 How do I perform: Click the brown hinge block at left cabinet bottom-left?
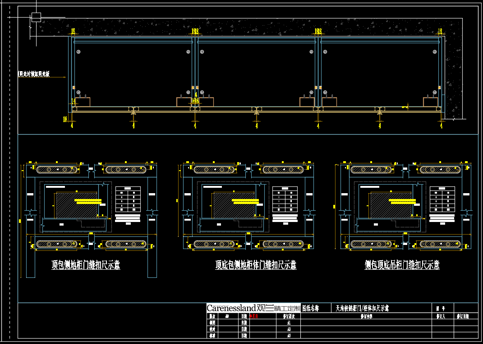pos(83,102)
